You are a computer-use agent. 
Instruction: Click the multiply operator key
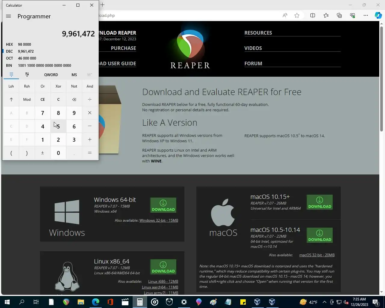(90, 113)
